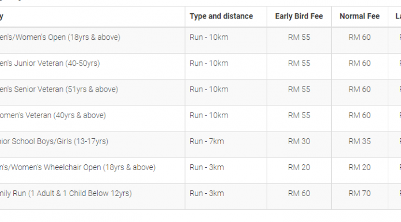Click RM 55 early bird fee for Women's Veteran
401x222 pixels.
[299, 115]
